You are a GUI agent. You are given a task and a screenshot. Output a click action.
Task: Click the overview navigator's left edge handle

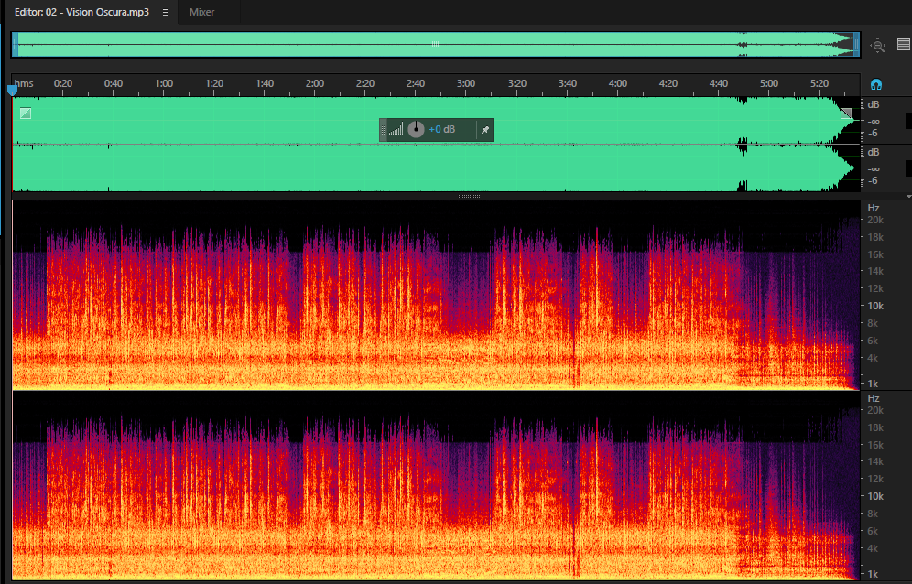pyautogui.click(x=16, y=44)
